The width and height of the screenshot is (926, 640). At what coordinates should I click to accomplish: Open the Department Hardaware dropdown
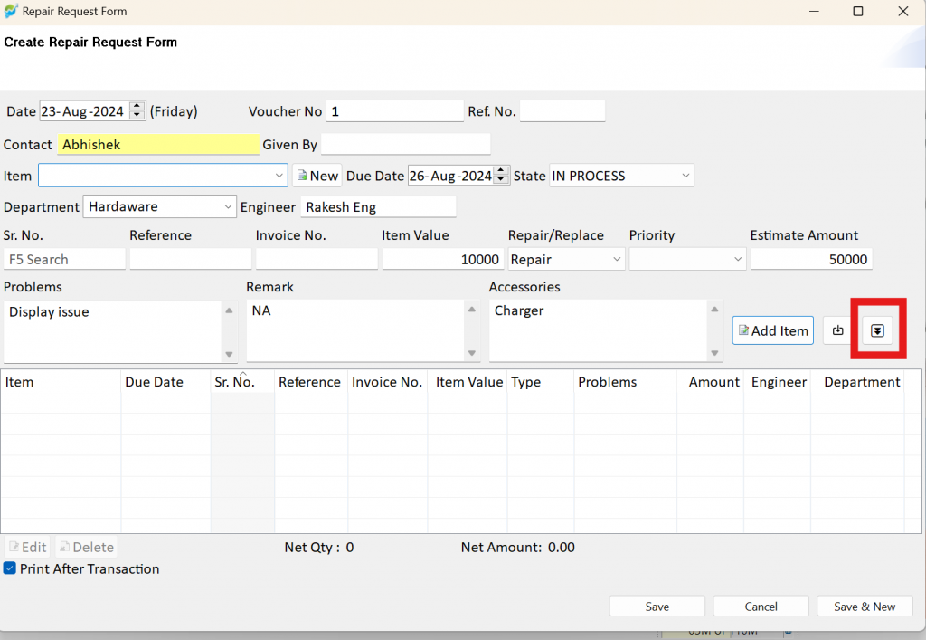point(228,206)
